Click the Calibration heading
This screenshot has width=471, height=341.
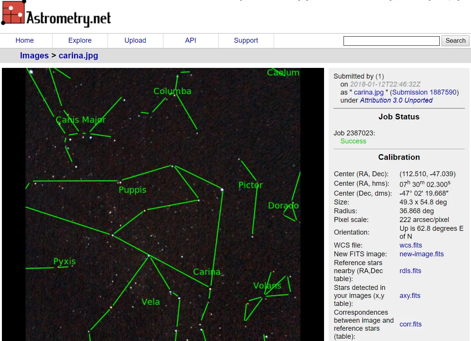click(x=399, y=157)
